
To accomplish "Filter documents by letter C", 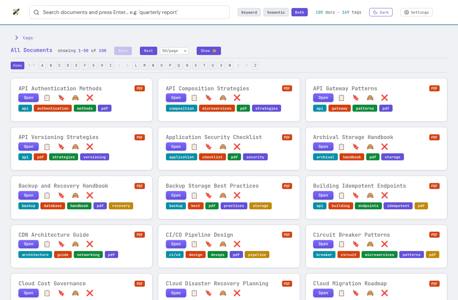I will (59, 65).
